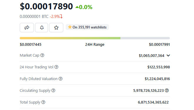
Task: Click Total Supply label
Action: coord(30,102)
